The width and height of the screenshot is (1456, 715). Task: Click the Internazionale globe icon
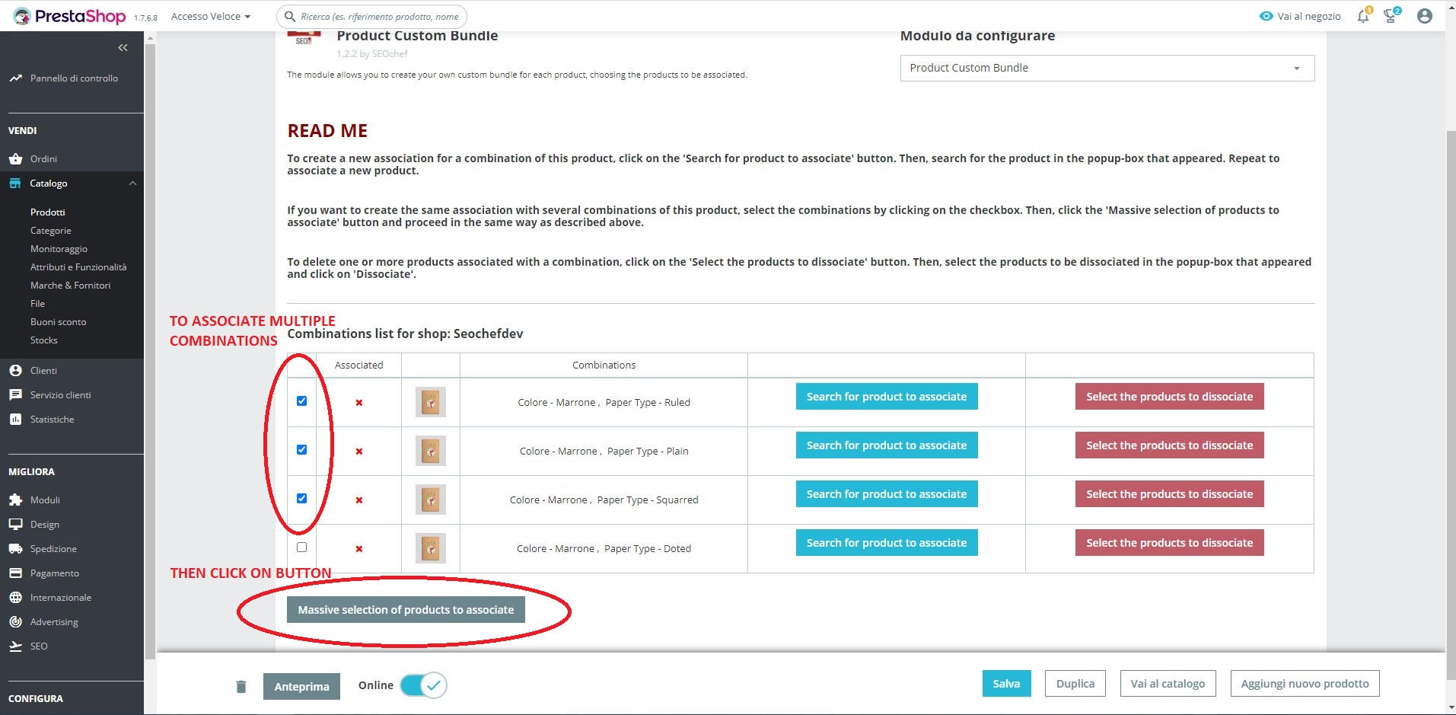coord(15,598)
